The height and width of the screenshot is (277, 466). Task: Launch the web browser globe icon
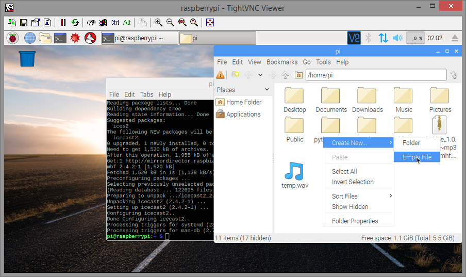30,38
